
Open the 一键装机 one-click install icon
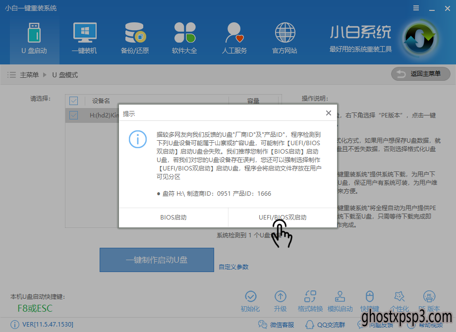coord(84,38)
